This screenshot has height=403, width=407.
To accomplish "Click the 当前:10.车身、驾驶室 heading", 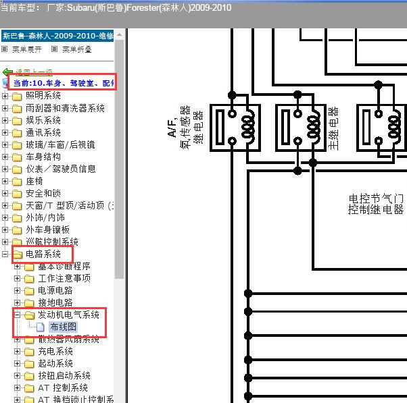I will [64, 83].
